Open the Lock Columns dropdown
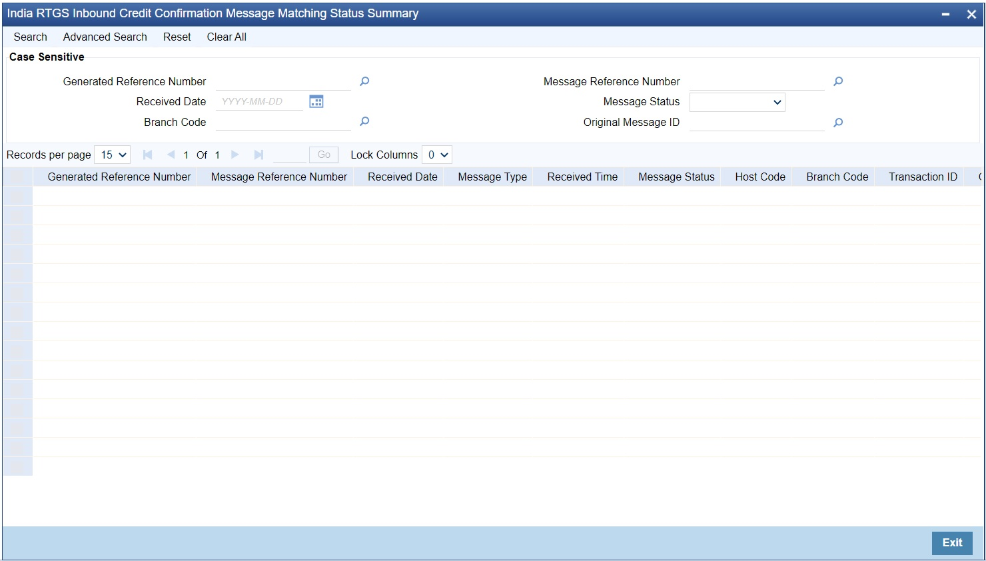This screenshot has width=986, height=561. click(437, 155)
